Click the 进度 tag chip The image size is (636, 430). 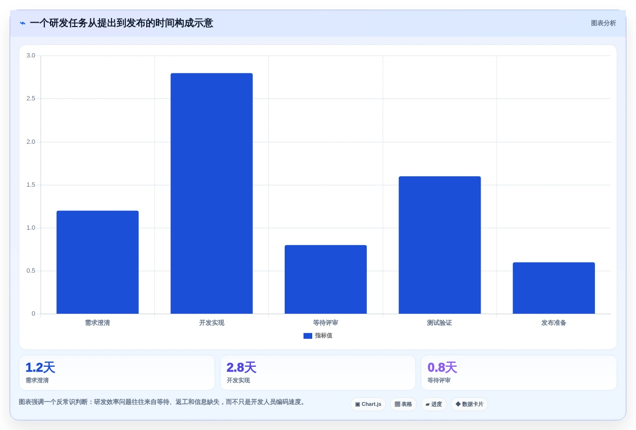pyautogui.click(x=434, y=404)
